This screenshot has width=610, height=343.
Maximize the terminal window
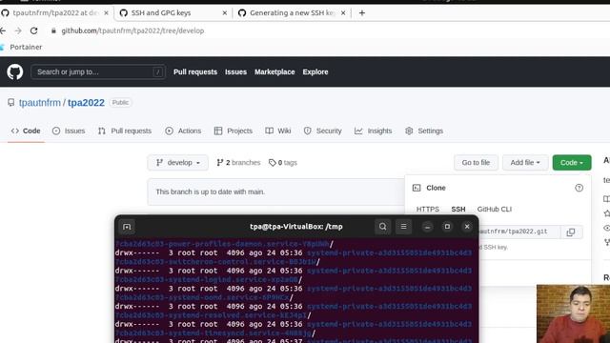pos(447,227)
